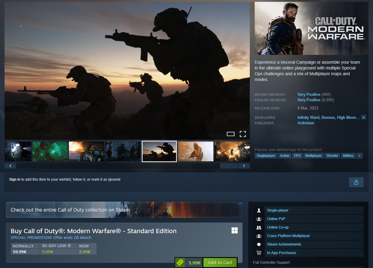Select the explosion scene thumbnail
373x268 pixels.
(86, 151)
